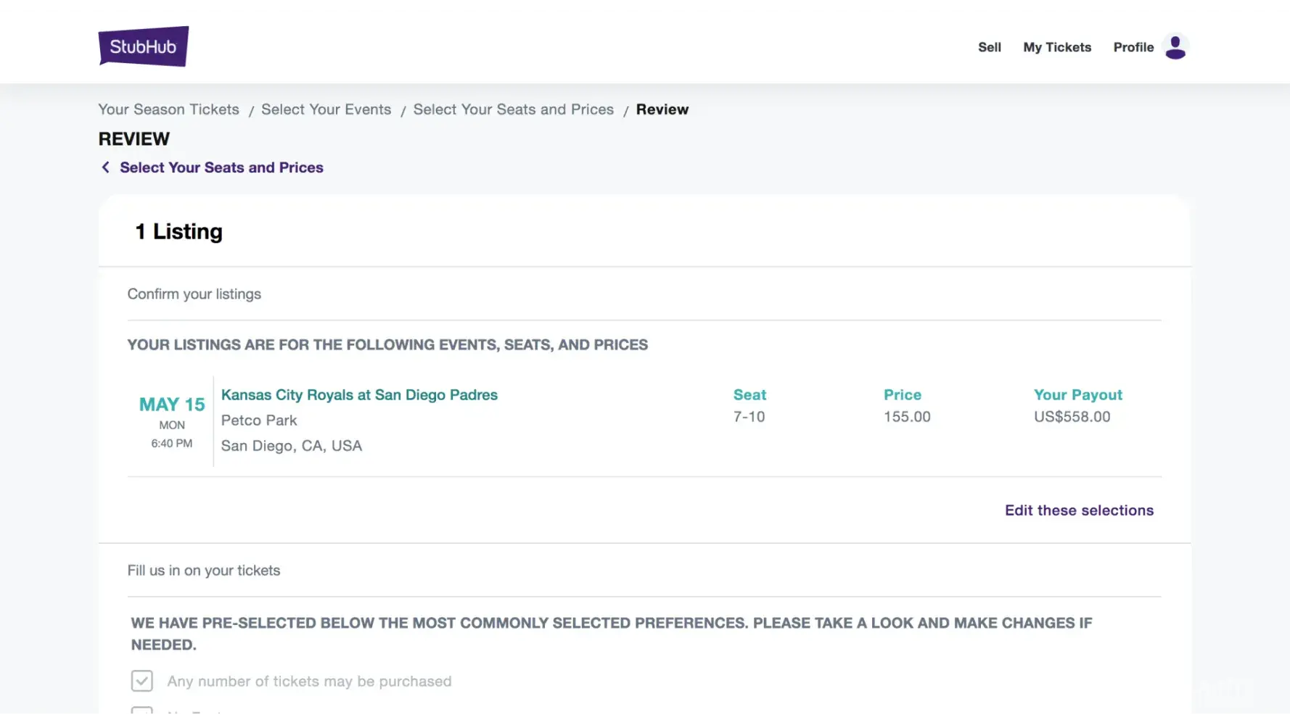Go back to Select Your Events breadcrumb

pyautogui.click(x=326, y=109)
